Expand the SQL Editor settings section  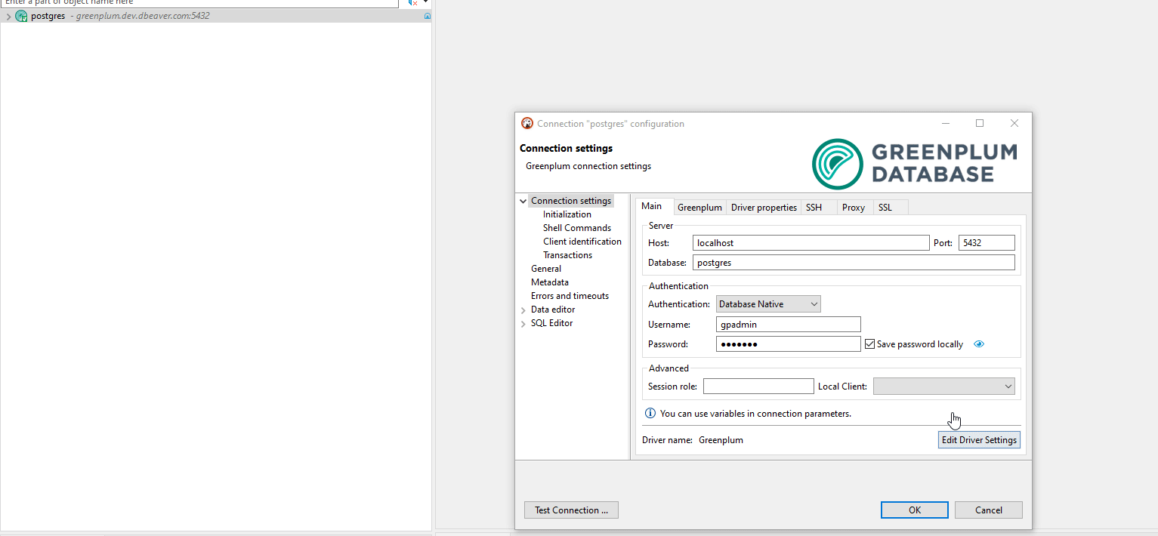click(x=523, y=322)
